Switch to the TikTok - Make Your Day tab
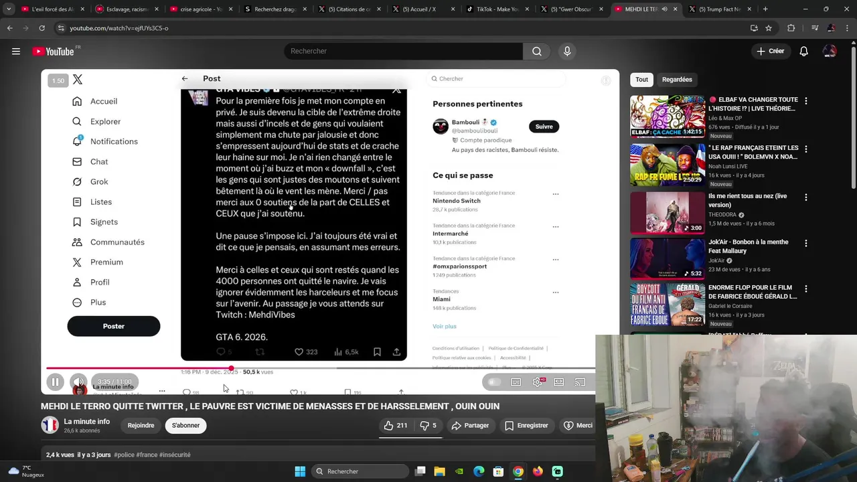Image resolution: width=857 pixels, height=482 pixels. (497, 9)
